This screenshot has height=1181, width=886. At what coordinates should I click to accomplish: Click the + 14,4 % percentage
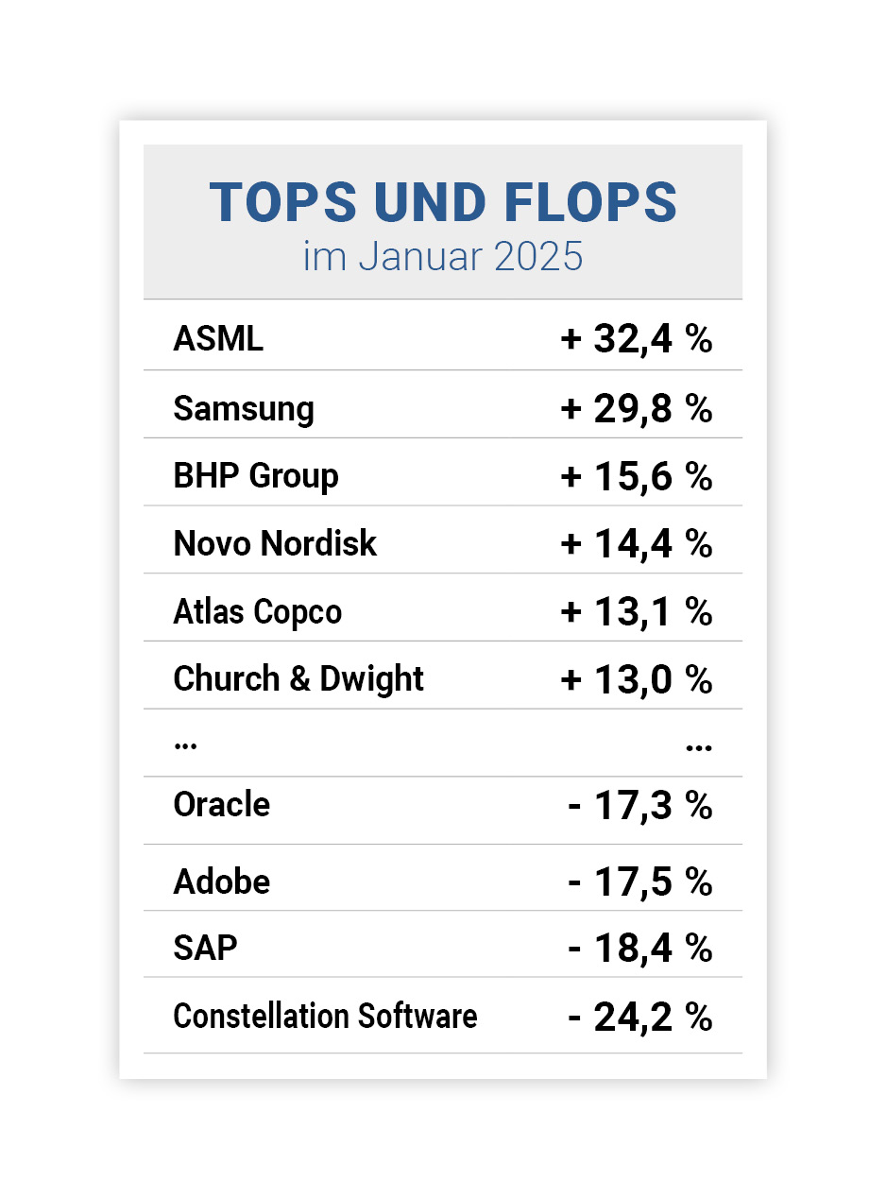[x=636, y=544]
